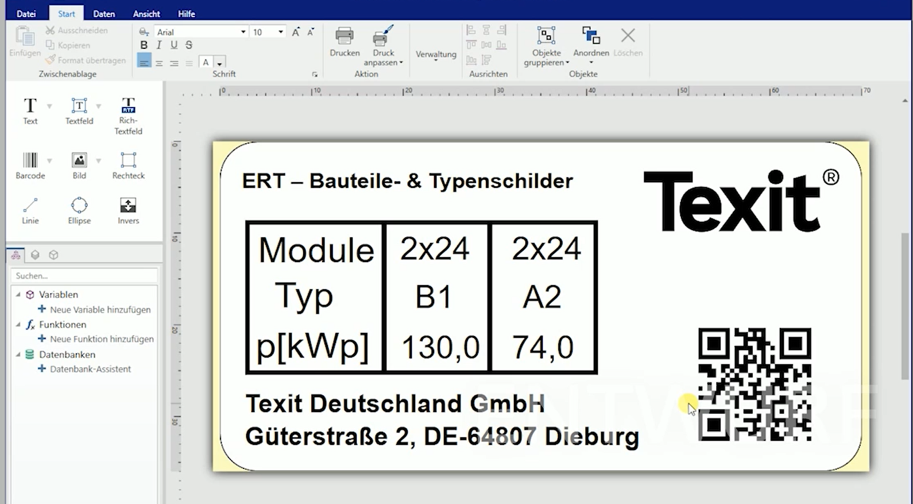This screenshot has height=504, width=913.
Task: Select the Bild image tool
Action: point(79,166)
